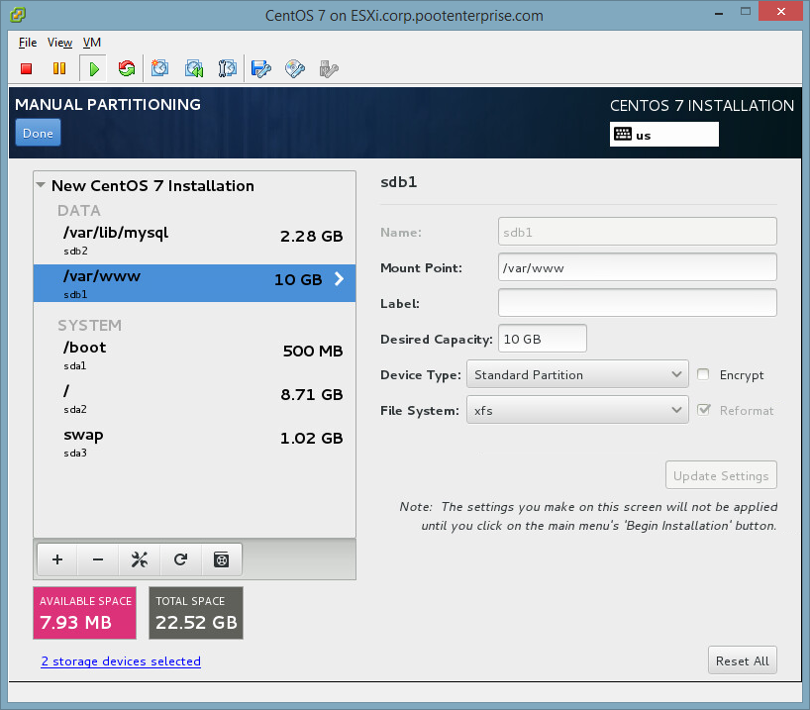Select the /var/www sdb1 partition row
This screenshot has height=710, width=810.
[x=195, y=283]
